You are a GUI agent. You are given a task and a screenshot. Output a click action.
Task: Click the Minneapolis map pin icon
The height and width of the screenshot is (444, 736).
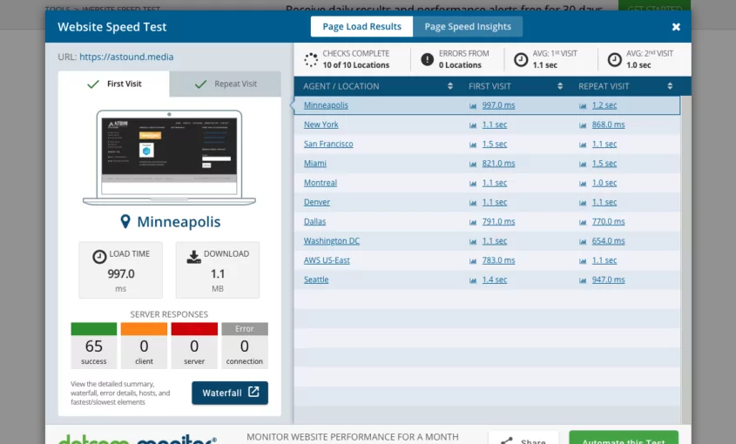[125, 221]
